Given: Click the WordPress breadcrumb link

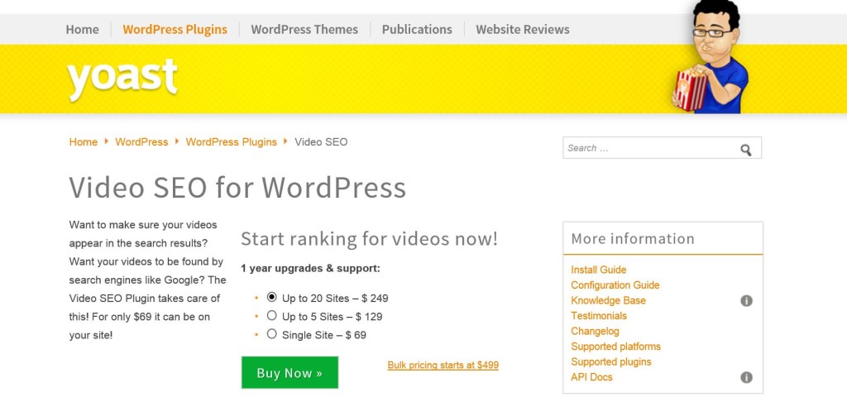Looking at the screenshot, I should point(141,142).
